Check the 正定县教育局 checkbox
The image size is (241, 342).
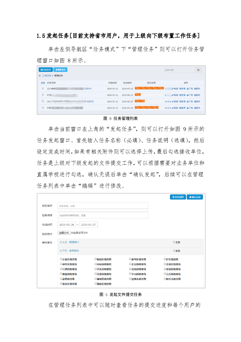click(130, 264)
